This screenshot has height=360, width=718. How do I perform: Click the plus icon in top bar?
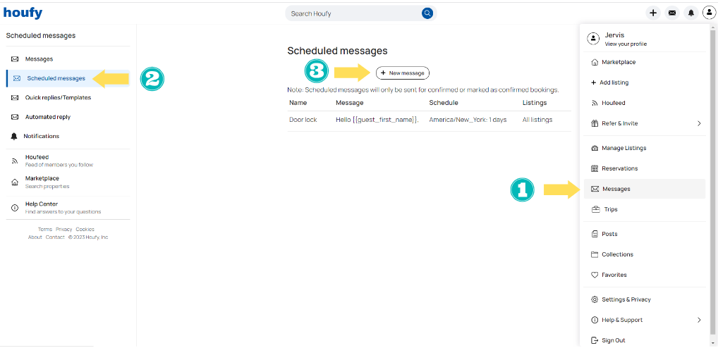[653, 13]
